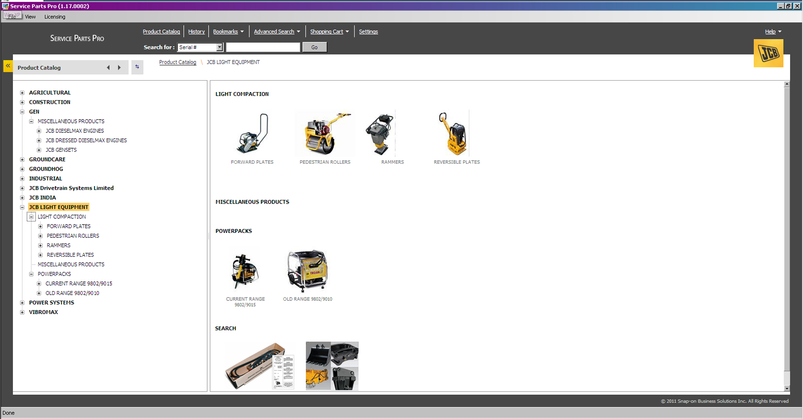This screenshot has width=803, height=419.
Task: Open the Old Range 9802/9010 powerpack image
Action: pyautogui.click(x=307, y=270)
